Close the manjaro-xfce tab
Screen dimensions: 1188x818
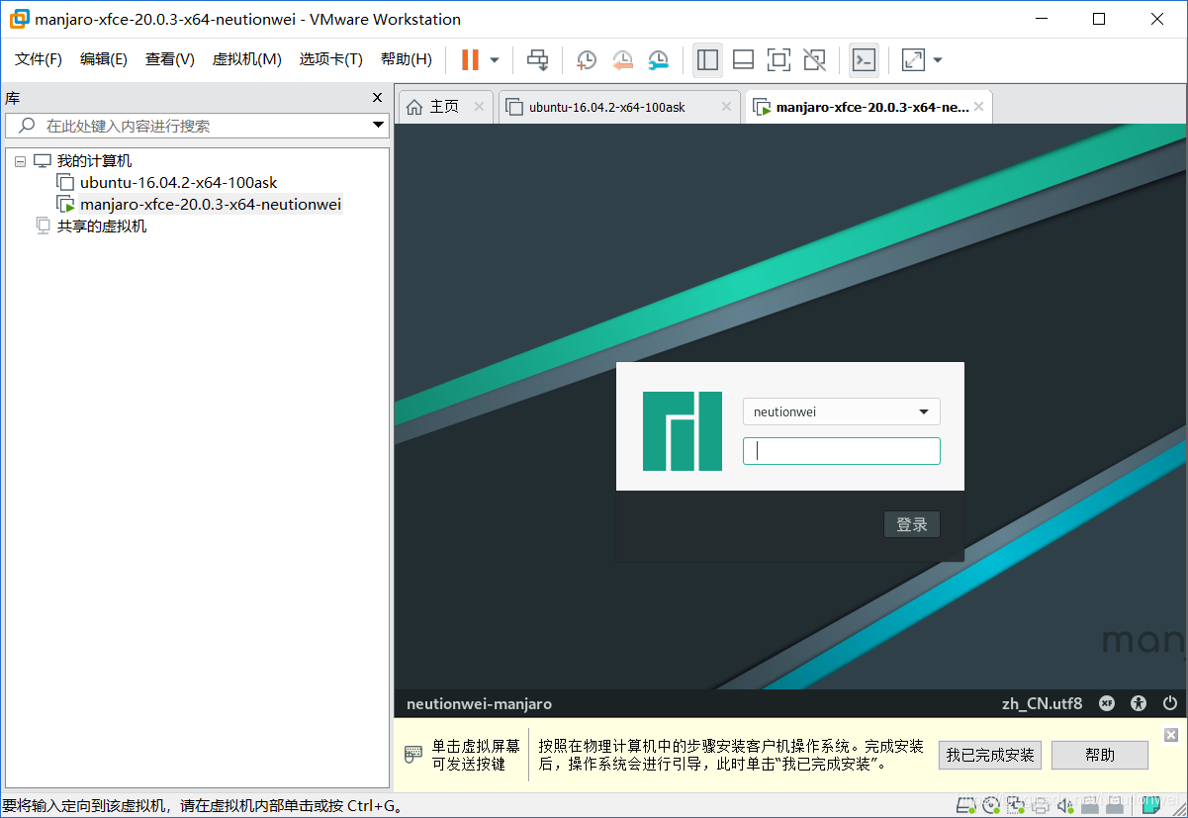click(979, 107)
